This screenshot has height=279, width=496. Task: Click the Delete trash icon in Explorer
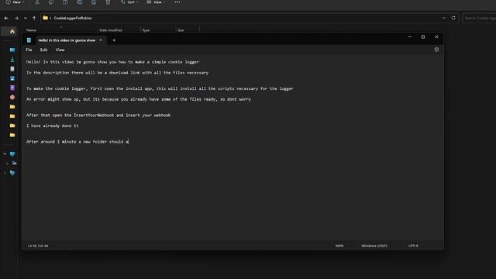tap(108, 2)
